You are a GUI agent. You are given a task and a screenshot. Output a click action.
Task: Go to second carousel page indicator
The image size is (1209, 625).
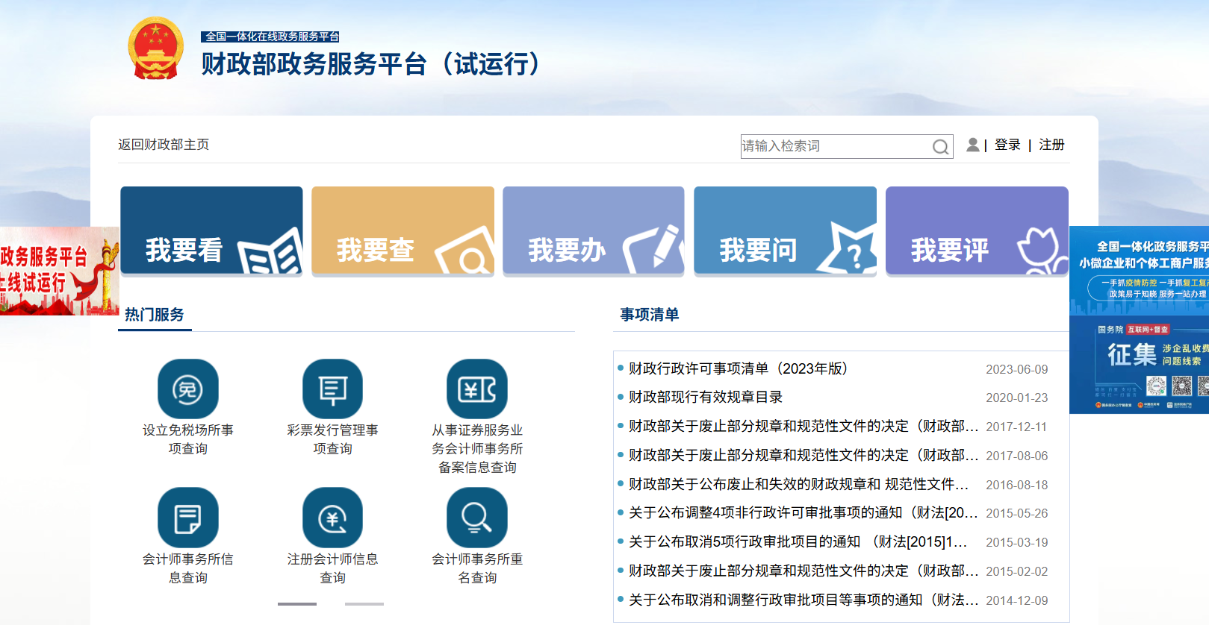(x=364, y=604)
